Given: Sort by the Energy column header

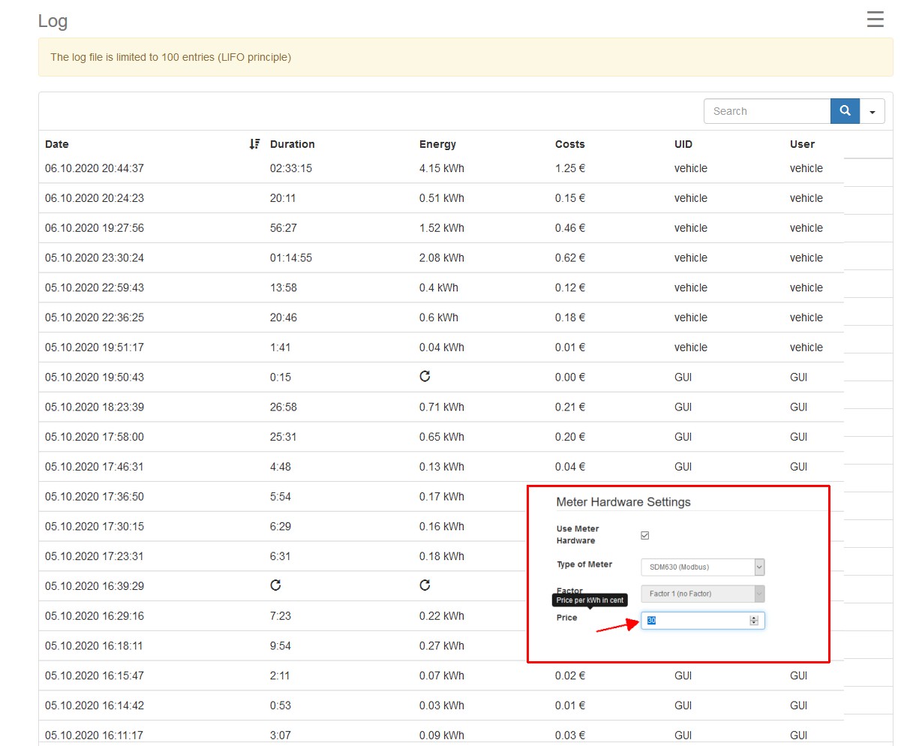Looking at the screenshot, I should point(437,144).
